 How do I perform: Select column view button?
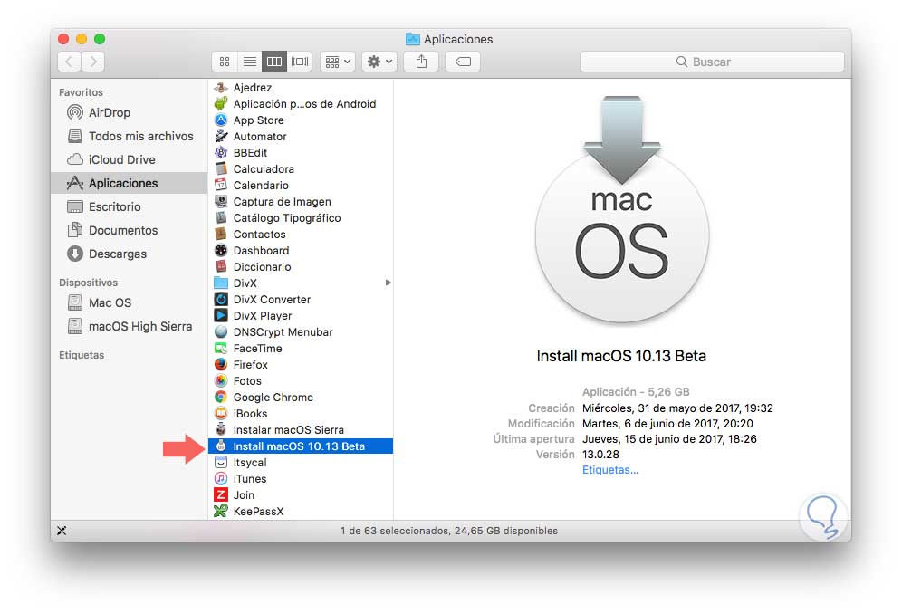pyautogui.click(x=274, y=62)
